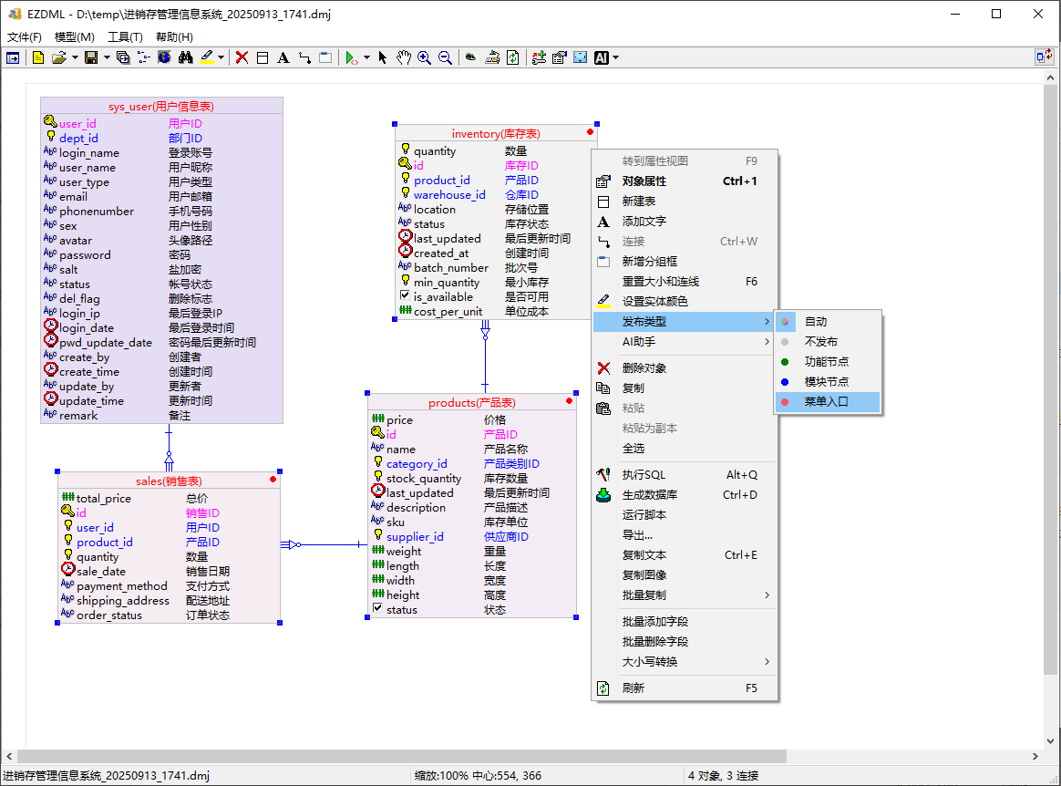
Task: Open dropdown arrow next to AI toolbar button
Action: (616, 57)
